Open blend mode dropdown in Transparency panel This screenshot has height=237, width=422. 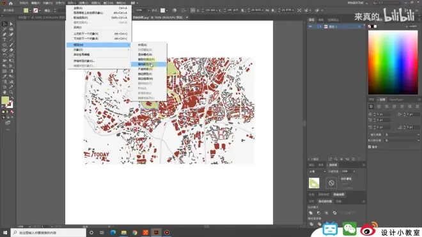pos(317,171)
